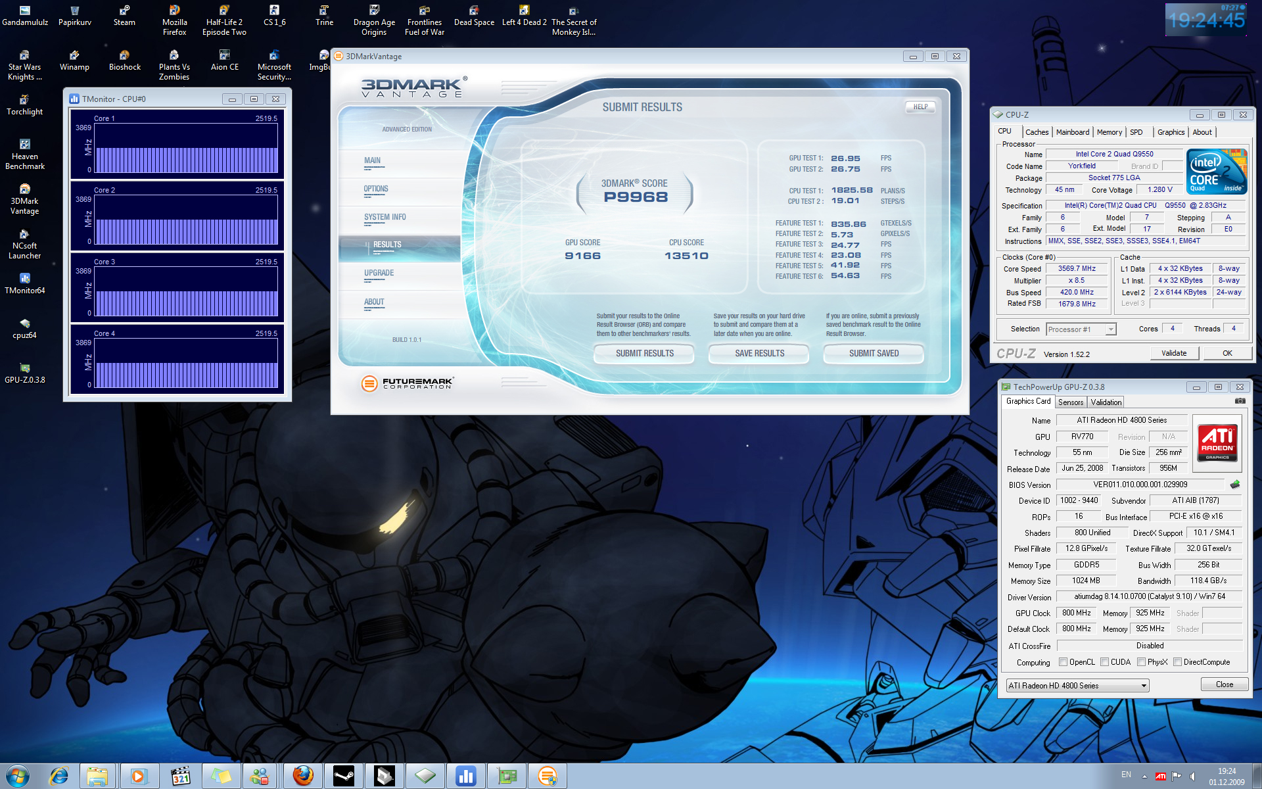Switch to the Mainboard tab in CPU-Z
This screenshot has width=1262, height=789.
[1072, 132]
